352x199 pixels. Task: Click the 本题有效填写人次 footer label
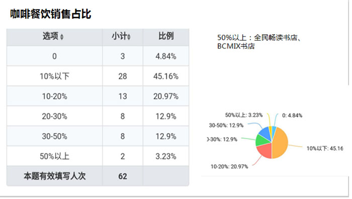pyautogui.click(x=54, y=176)
